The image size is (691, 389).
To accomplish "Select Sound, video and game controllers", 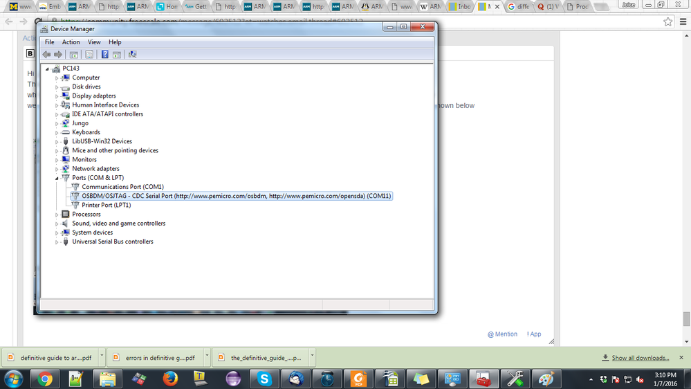I will pyautogui.click(x=118, y=224).
